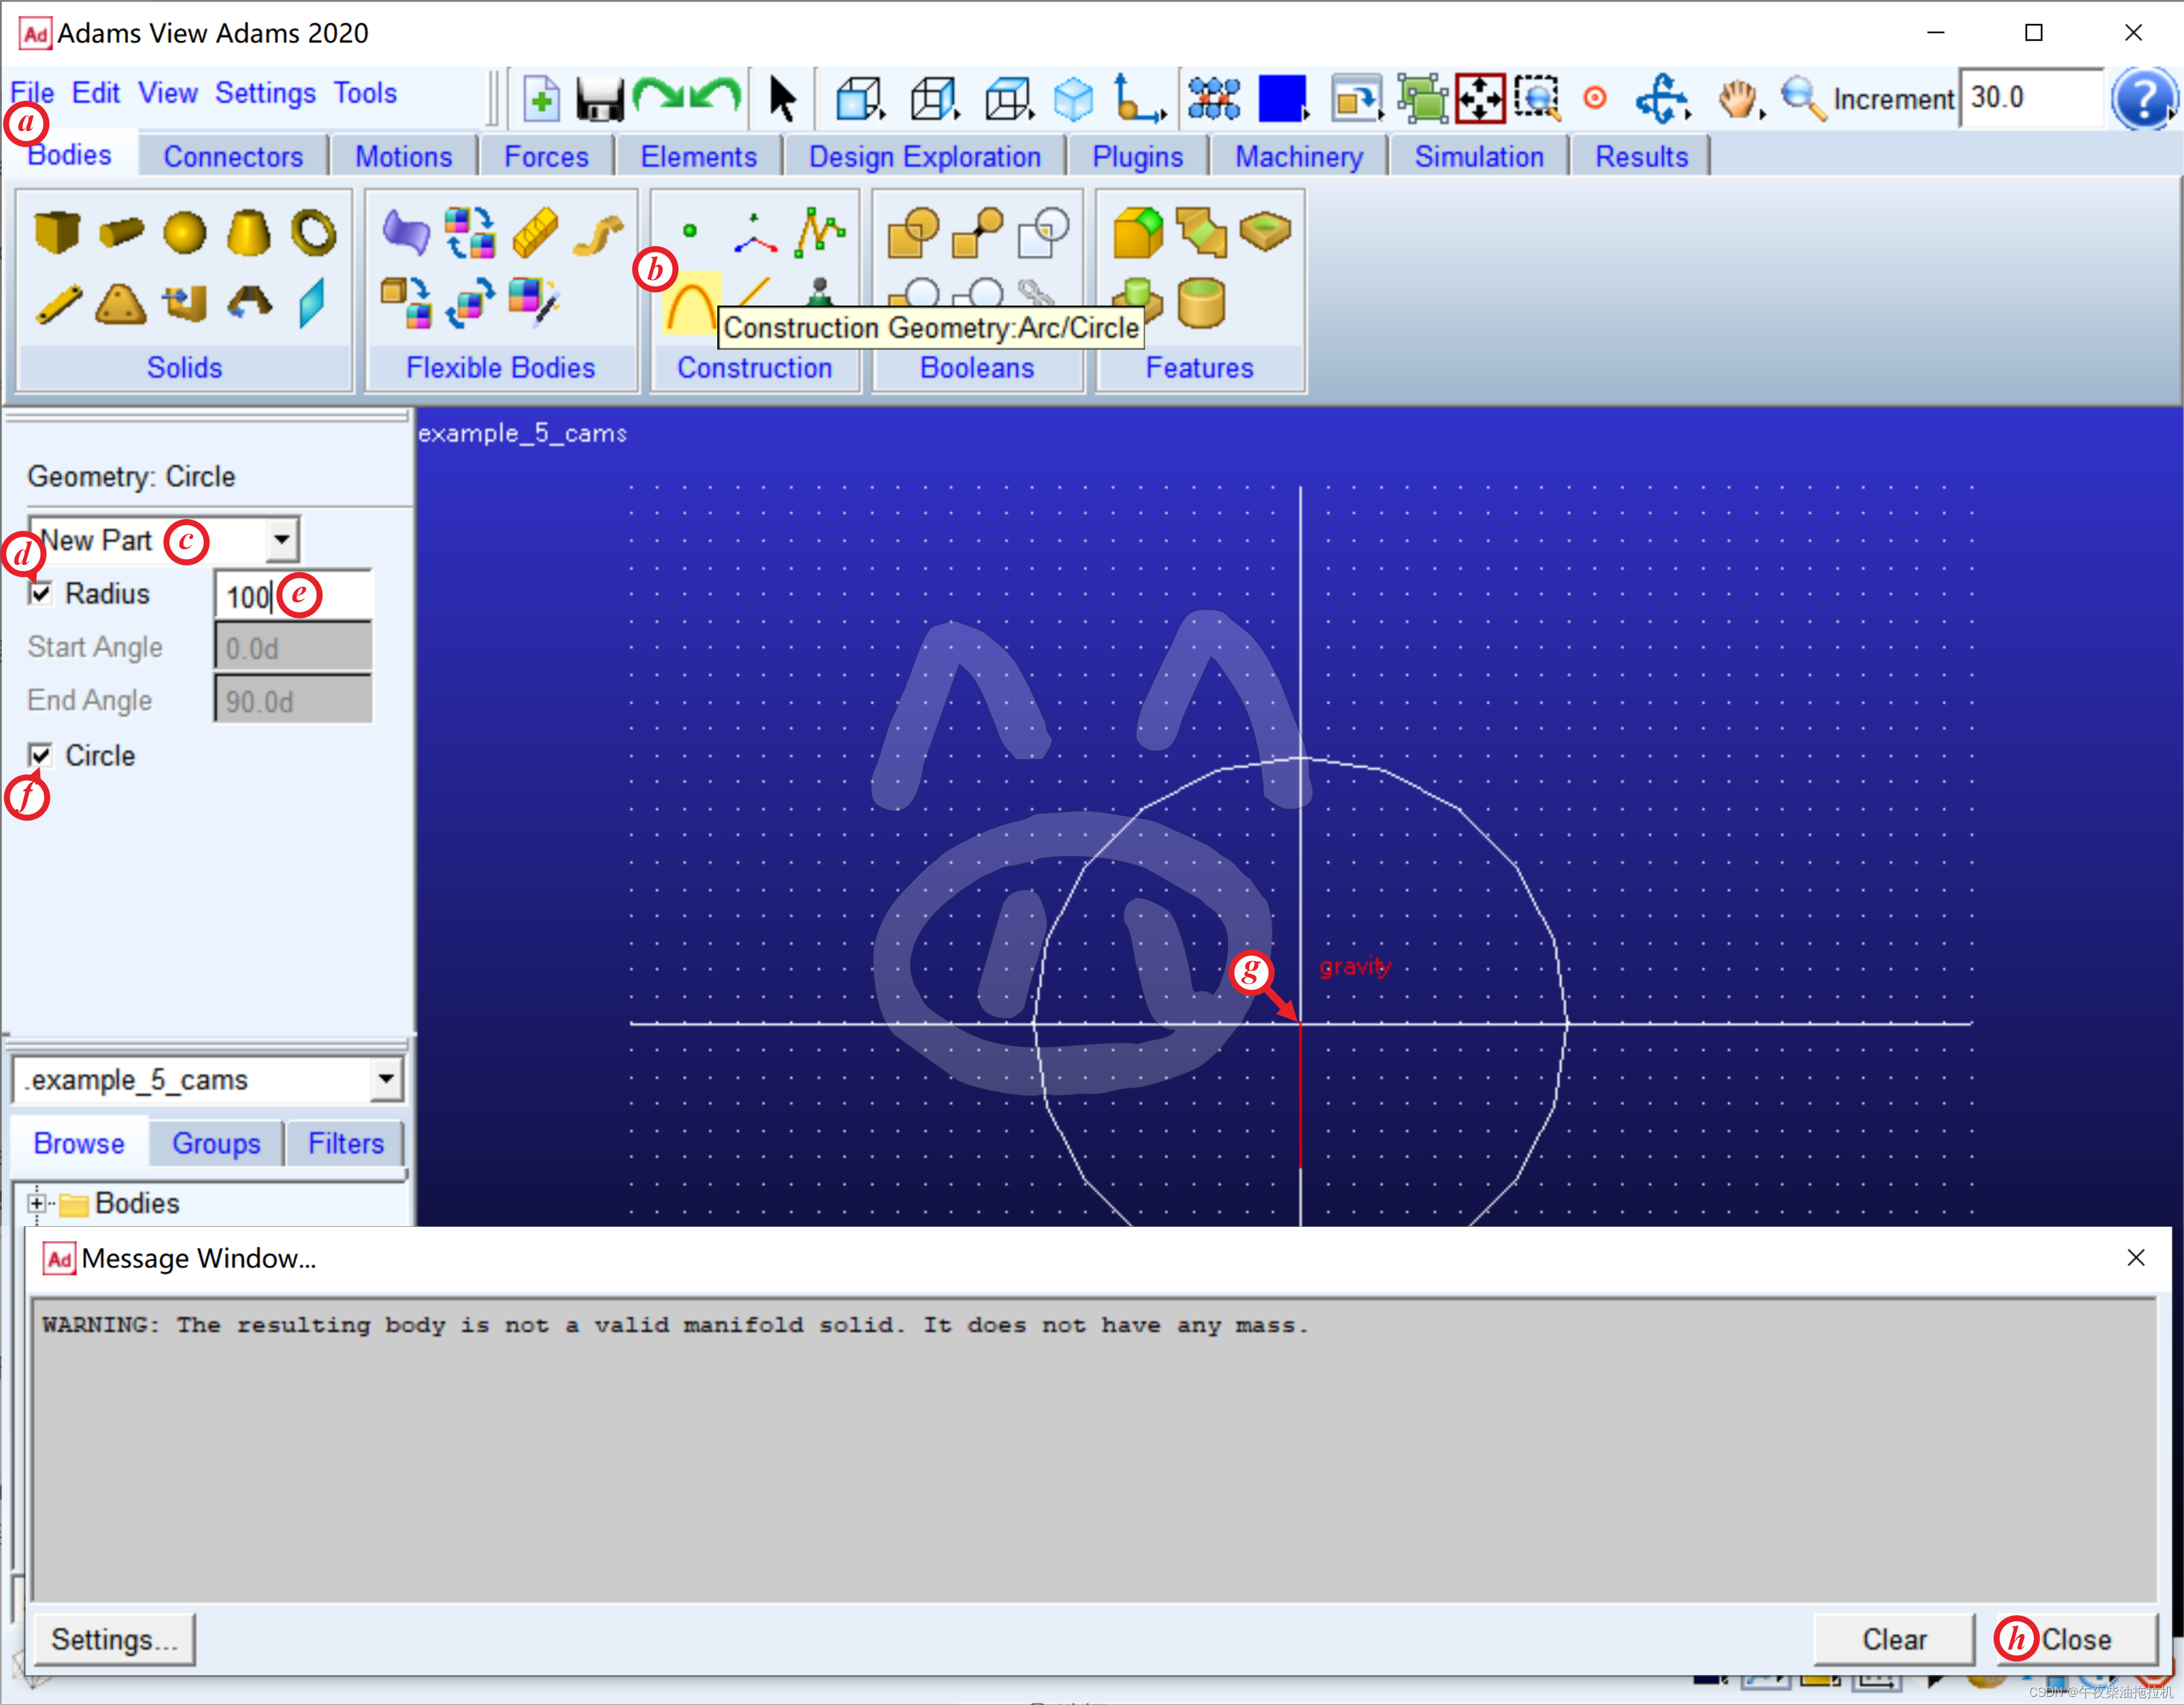Open the .example_5_cams model dropdown
The image size is (2184, 1705).
385,1080
